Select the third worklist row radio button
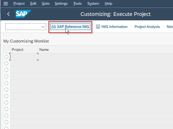Image resolution: width=173 pixels, height=129 pixels. [7, 70]
